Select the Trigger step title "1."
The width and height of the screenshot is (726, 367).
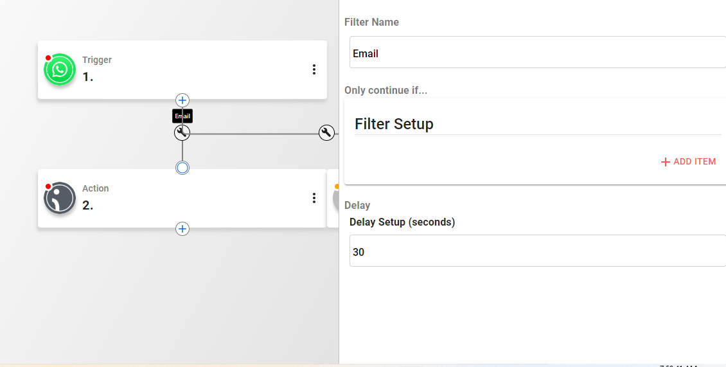coord(88,77)
